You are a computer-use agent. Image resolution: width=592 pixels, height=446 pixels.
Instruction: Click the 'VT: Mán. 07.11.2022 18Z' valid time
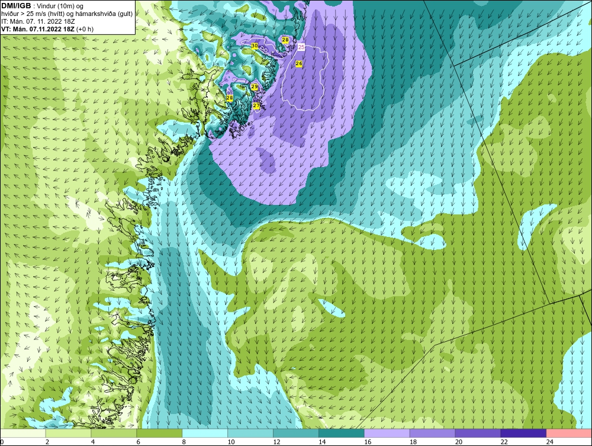[38, 29]
